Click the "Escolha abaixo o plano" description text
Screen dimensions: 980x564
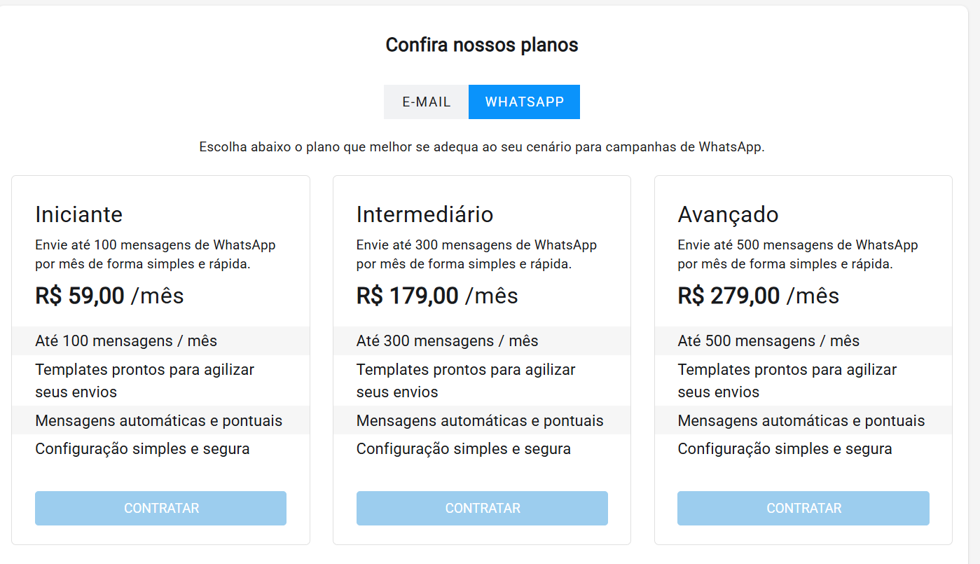pos(482,148)
